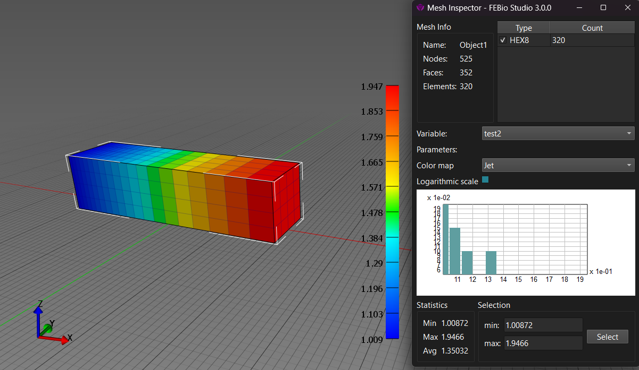Open the Color map dropdown showing Jet

558,165
